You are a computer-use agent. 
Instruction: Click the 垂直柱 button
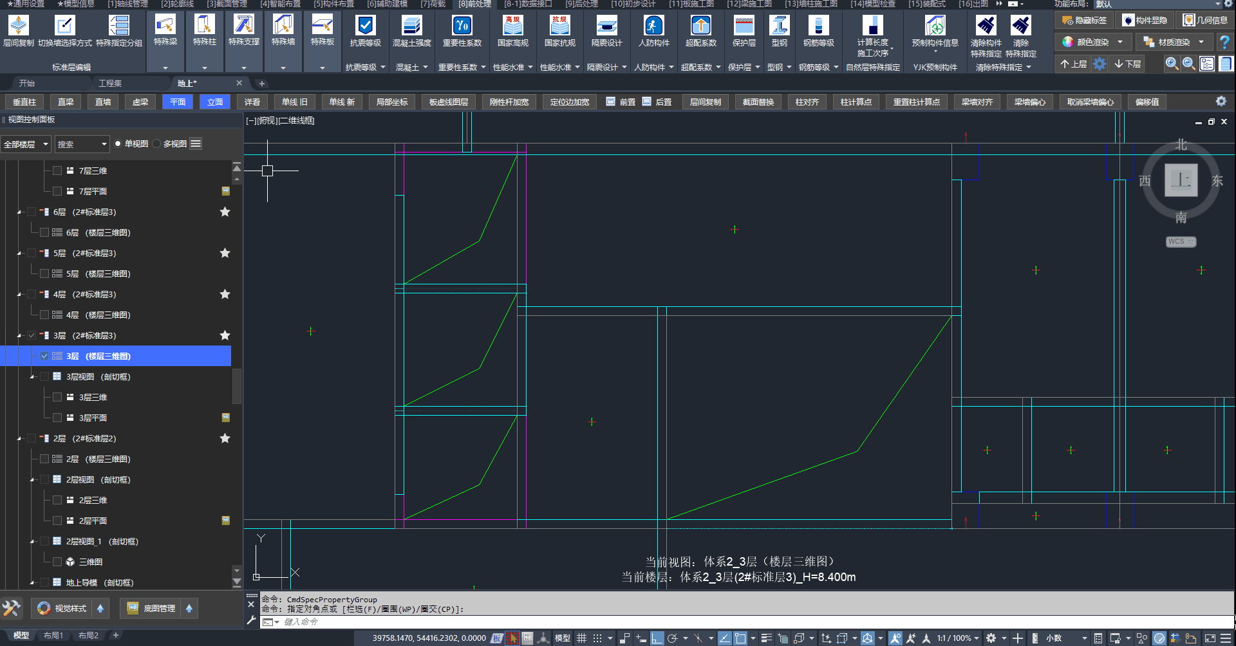[x=24, y=102]
